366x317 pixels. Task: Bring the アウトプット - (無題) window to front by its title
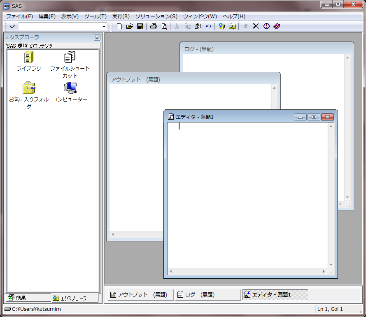(x=135, y=79)
